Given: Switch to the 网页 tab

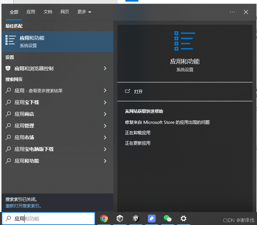Looking at the screenshot, I should (x=65, y=12).
